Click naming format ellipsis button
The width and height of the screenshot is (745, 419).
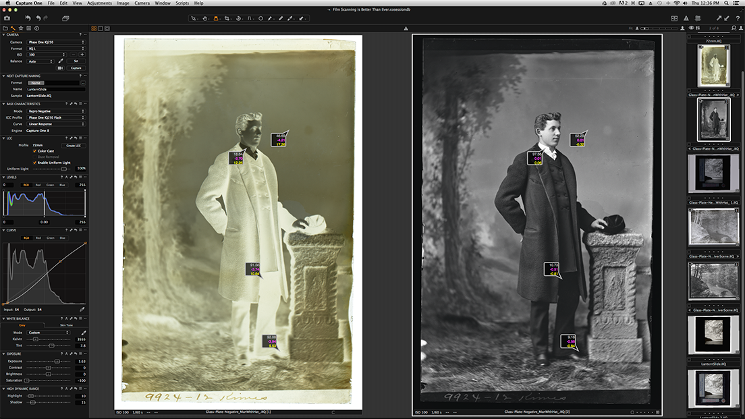(83, 83)
